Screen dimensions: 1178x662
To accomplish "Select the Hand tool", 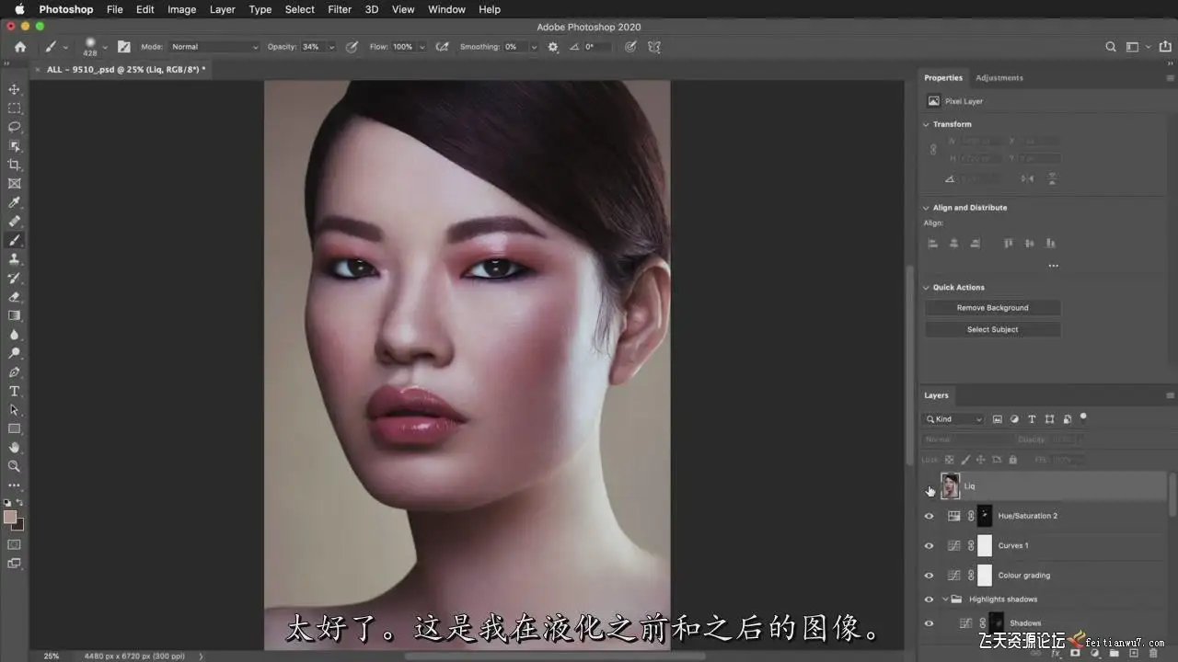I will pos(14,448).
